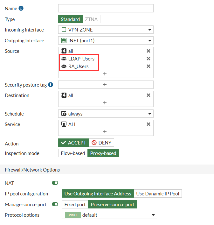Viewport: 214px width, 225px height.
Task: Choose Use Dynamic IP Pool
Action: [158, 194]
